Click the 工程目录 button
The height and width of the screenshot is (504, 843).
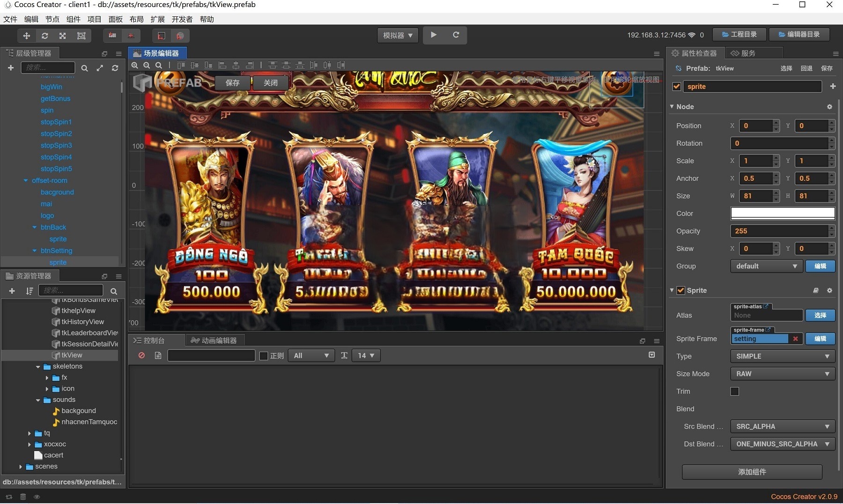pos(739,35)
